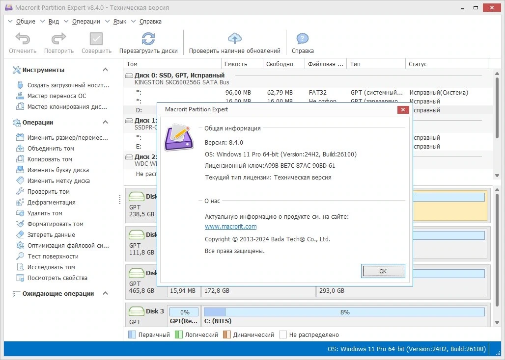Screen dimensions: 505x360
Task: Click the Не распределено legend swatch
Action: pyautogui.click(x=283, y=334)
